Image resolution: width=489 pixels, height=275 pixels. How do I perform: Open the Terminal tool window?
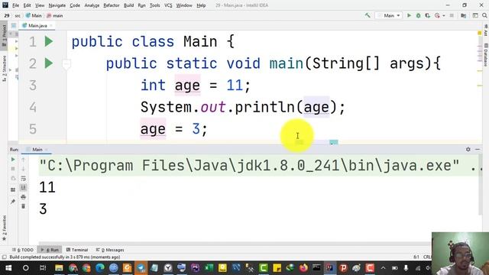tap(77, 250)
